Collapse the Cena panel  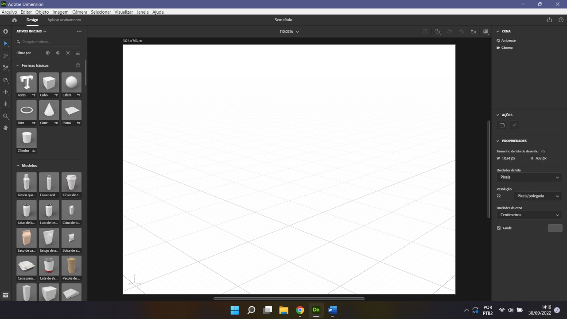click(498, 31)
